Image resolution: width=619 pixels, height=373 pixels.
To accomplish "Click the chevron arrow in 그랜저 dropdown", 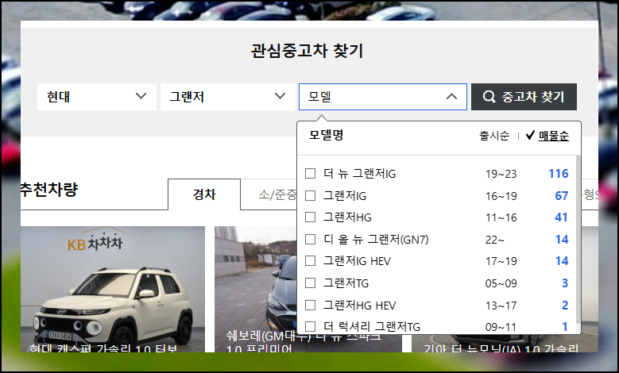I will pos(280,96).
